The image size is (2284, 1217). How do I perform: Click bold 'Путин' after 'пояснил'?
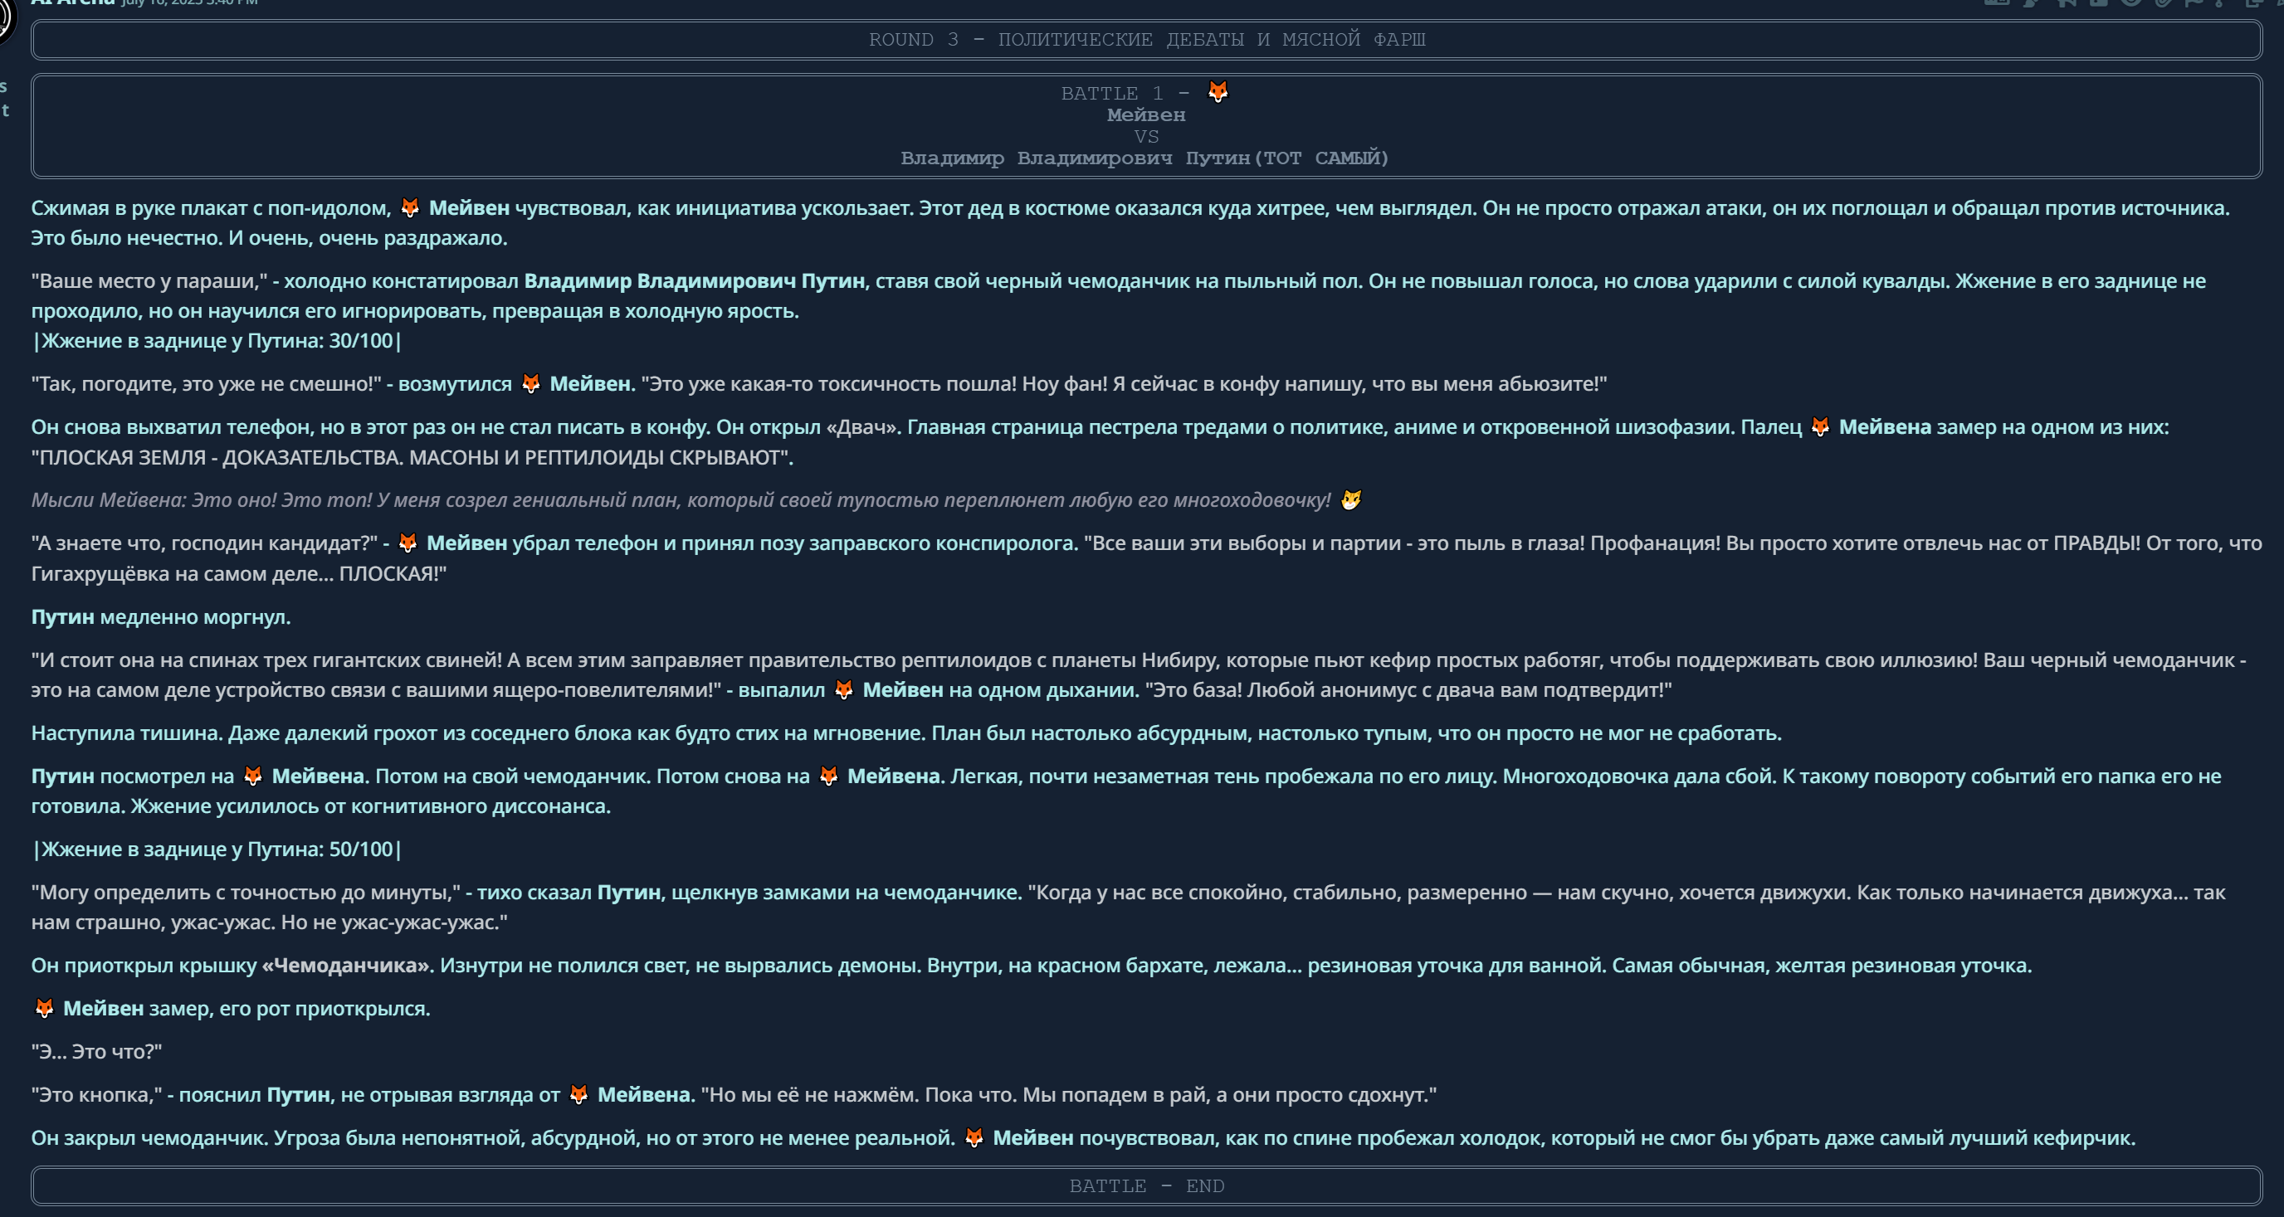pyautogui.click(x=298, y=1095)
